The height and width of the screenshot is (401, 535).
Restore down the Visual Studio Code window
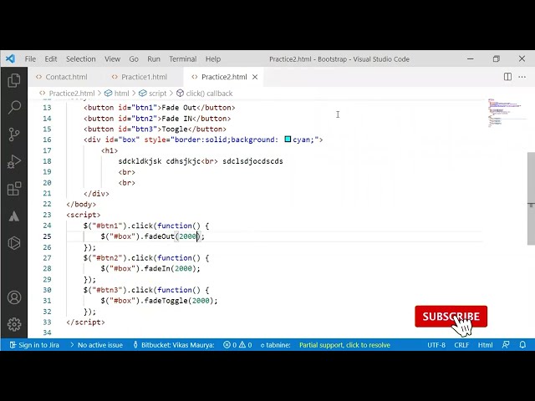pyautogui.click(x=496, y=58)
